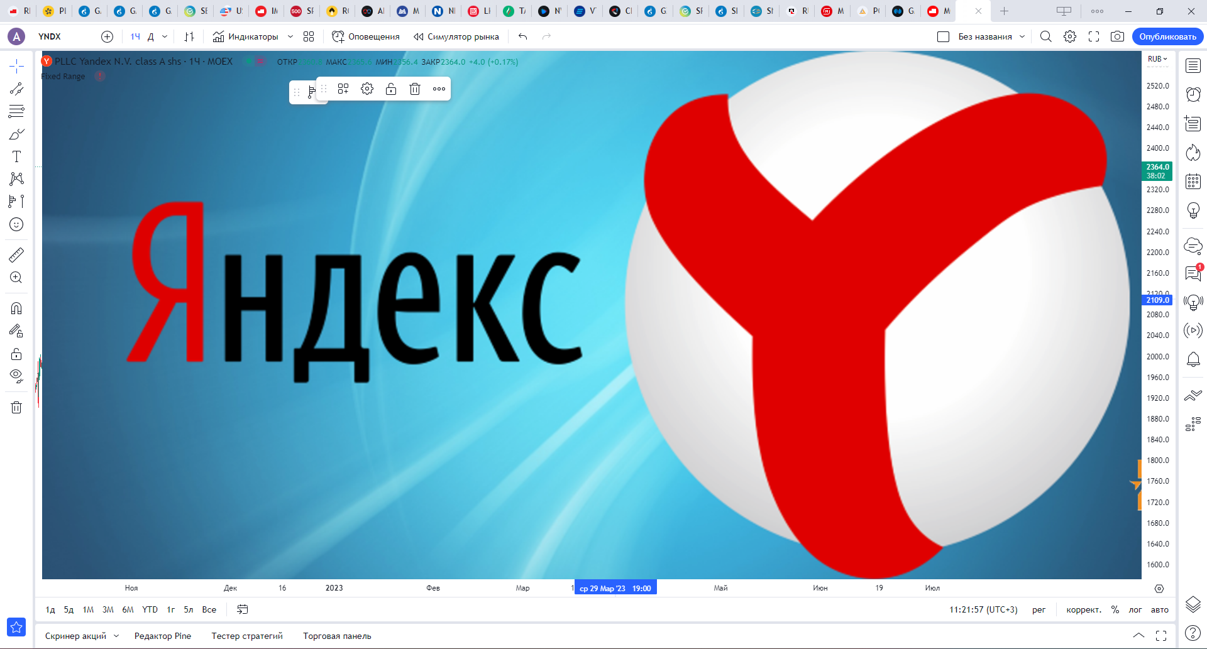Open the notifications bell panel
This screenshot has height=649, width=1207.
[x=1193, y=359]
